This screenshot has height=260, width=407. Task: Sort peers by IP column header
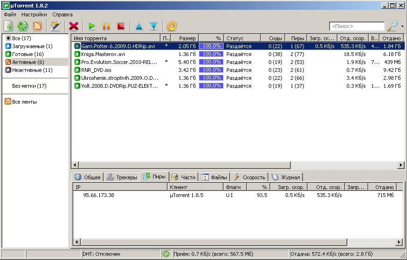120,187
